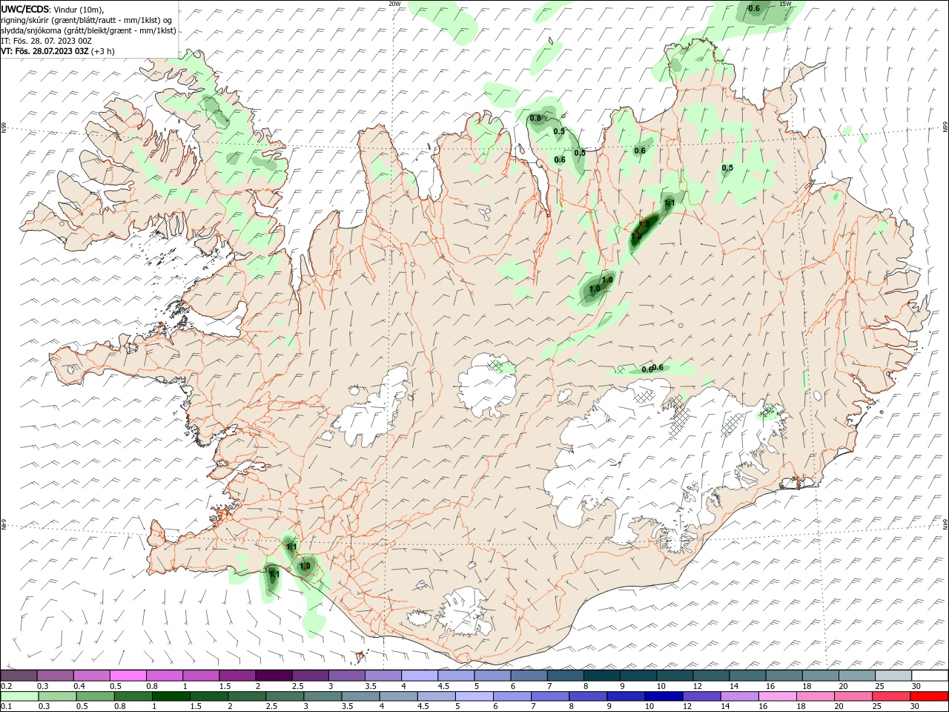This screenshot has width=949, height=712.
Task: Pick the 0.2 swatch in upper snow scale
Action: click(x=19, y=676)
